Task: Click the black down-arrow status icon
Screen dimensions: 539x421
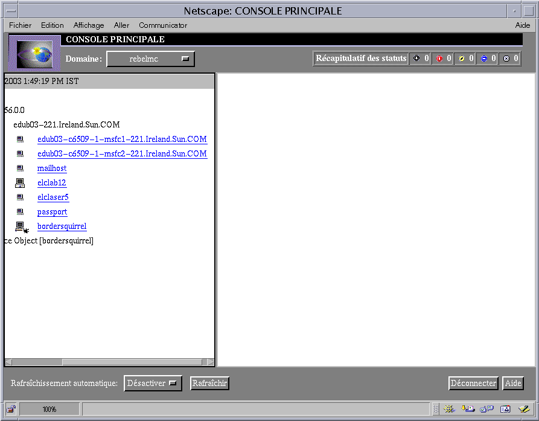Action: pyautogui.click(x=416, y=59)
